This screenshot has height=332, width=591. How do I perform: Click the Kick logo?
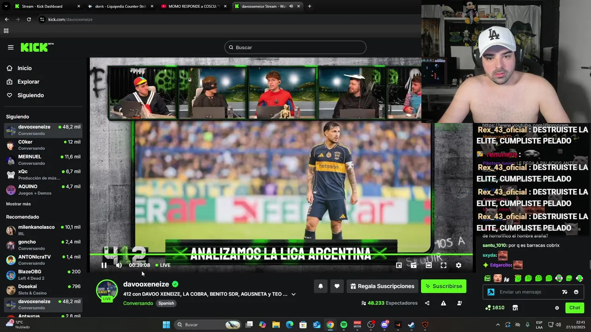37,47
